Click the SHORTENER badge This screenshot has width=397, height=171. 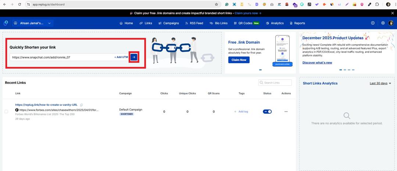pos(126,114)
